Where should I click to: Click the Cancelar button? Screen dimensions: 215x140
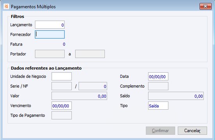click(192, 131)
